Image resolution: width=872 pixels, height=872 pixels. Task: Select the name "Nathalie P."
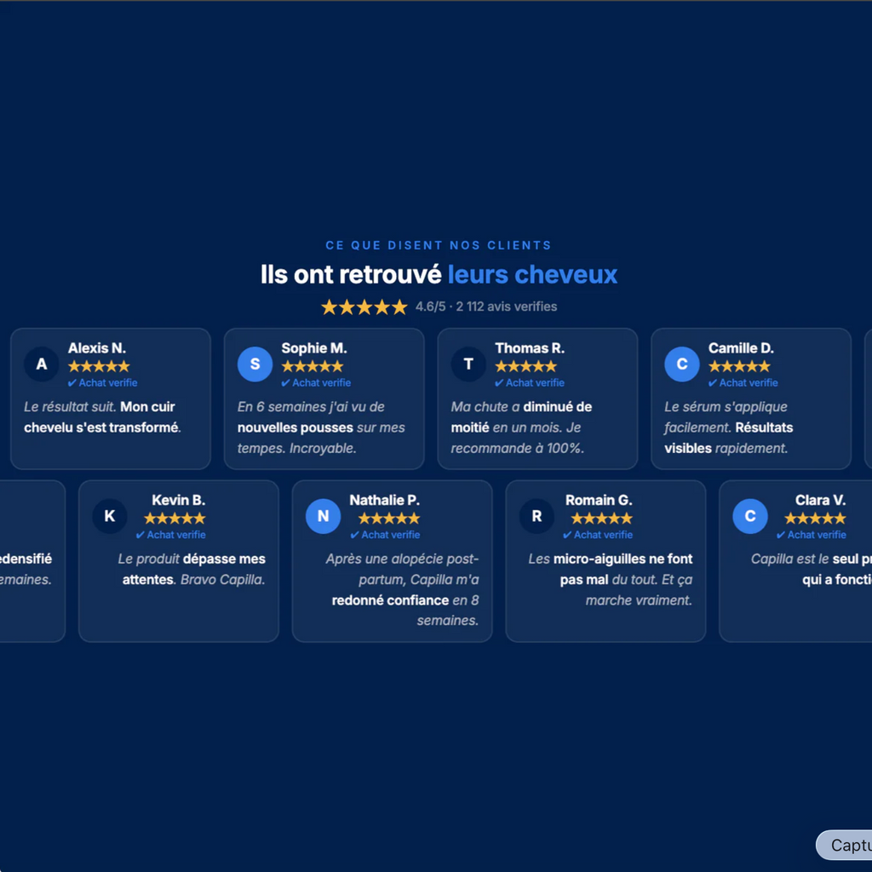[384, 500]
